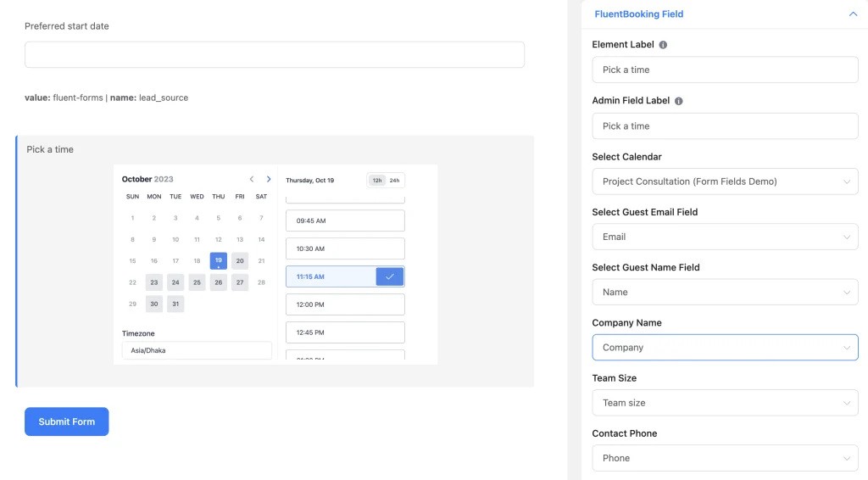Switch to 12h time format
868x480 pixels.
[377, 181]
